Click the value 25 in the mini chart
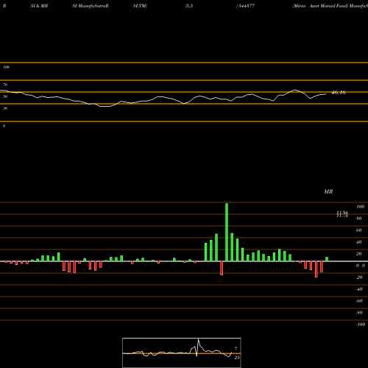 [x=236, y=358]
